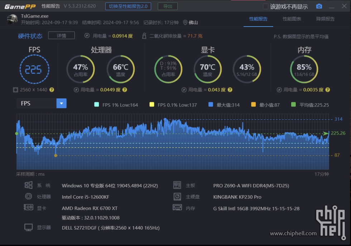Click the GPU memory 43% gauge
This screenshot has height=246, width=351.
coord(247,69)
